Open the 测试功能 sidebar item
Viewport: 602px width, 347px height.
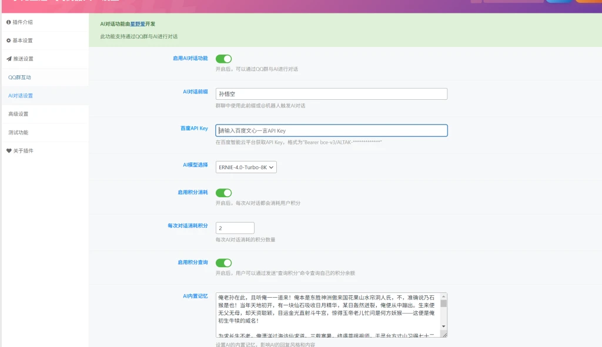(18, 132)
